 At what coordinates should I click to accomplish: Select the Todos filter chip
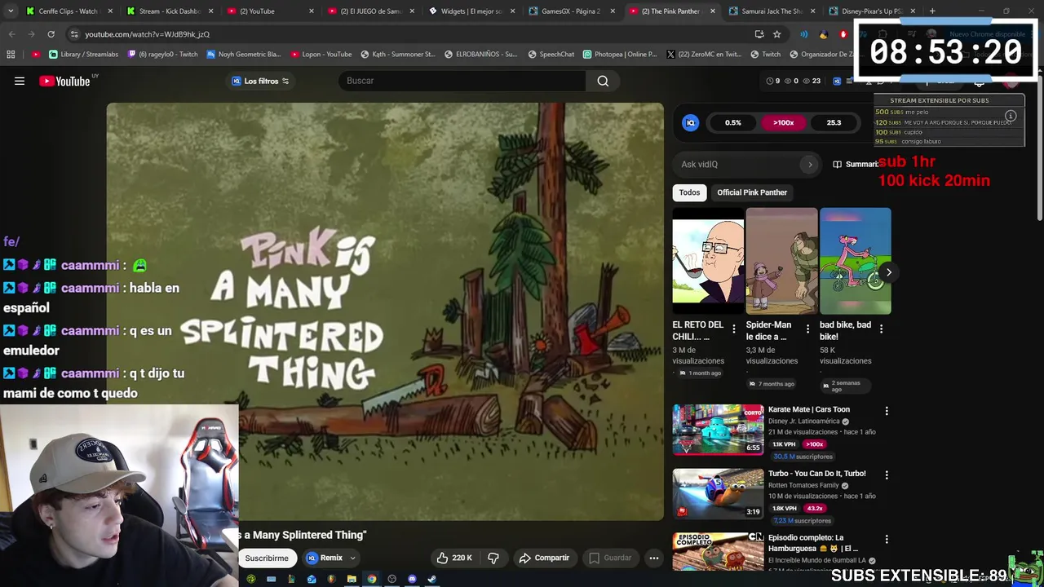(x=689, y=192)
